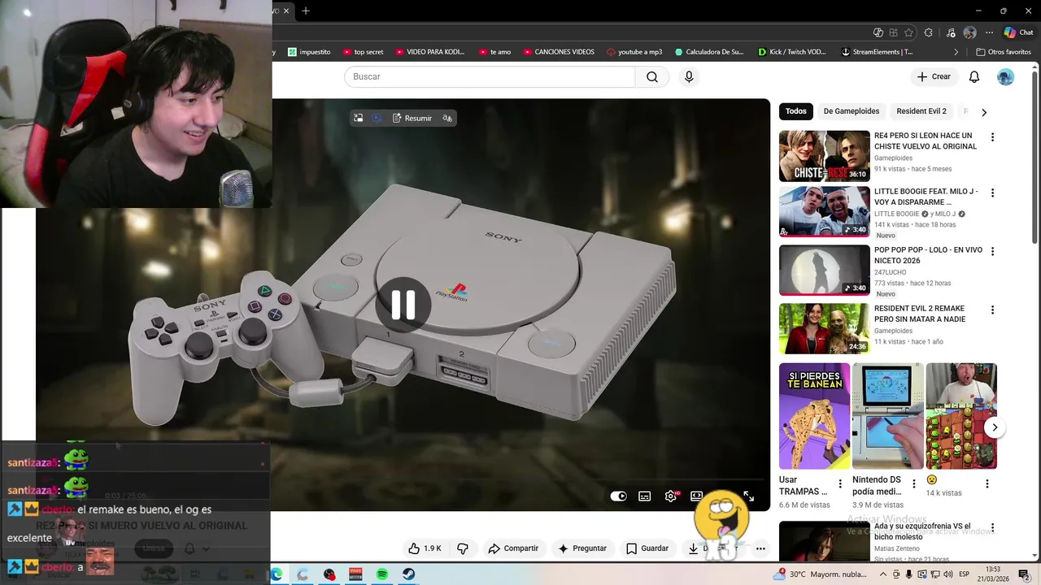Pause the video via center pause button
1041x585 pixels.
[403, 305]
